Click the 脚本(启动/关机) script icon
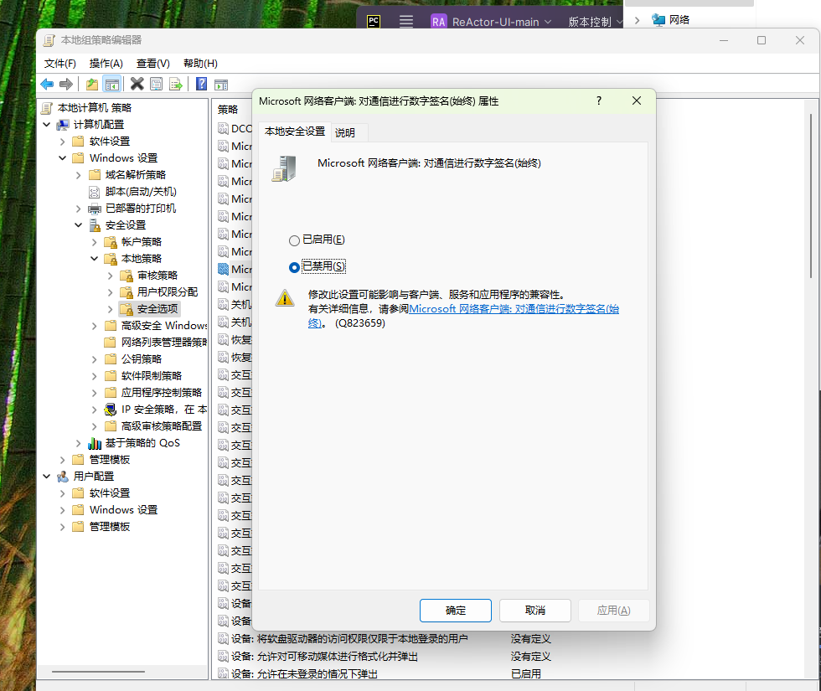Viewport: 821px width, 691px height. (94, 192)
